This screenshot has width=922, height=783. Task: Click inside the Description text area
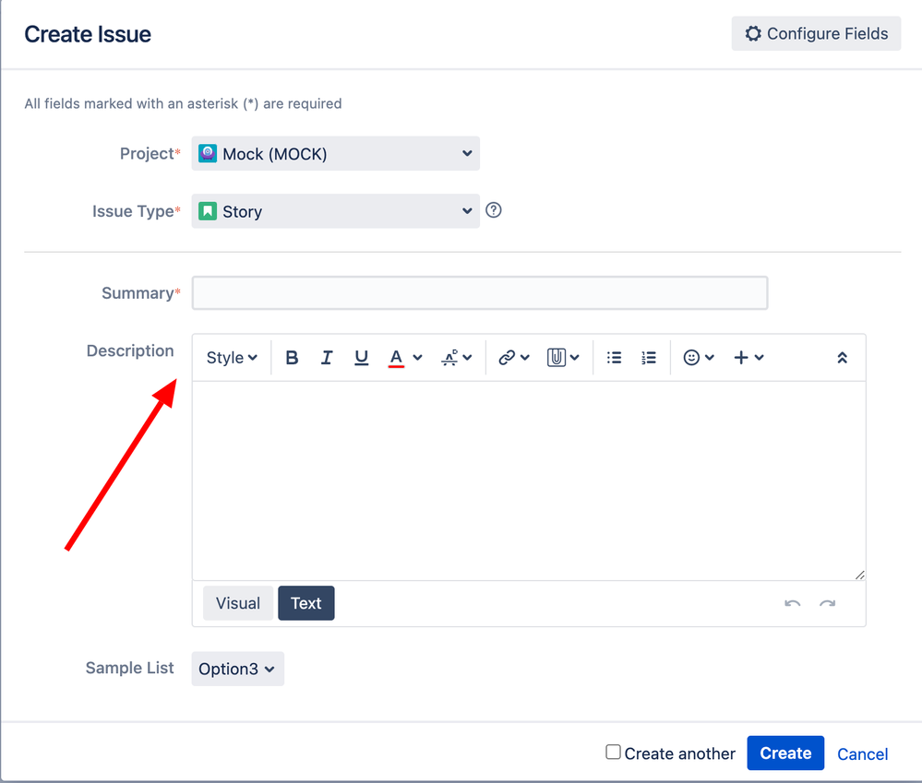coord(529,481)
